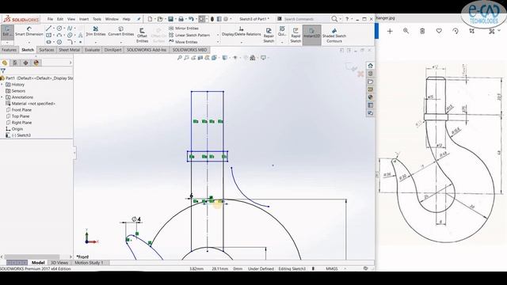Click zoom icon in photo viewer
This screenshot has width=507, height=285.
coord(406,31)
